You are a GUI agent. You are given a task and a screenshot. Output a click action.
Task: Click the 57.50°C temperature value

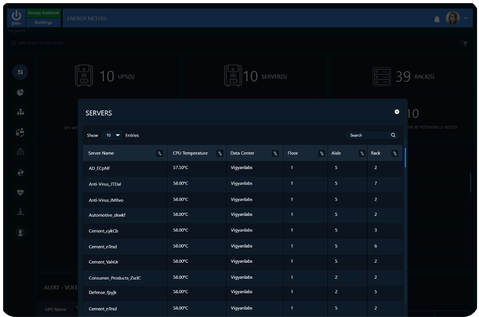tap(181, 167)
